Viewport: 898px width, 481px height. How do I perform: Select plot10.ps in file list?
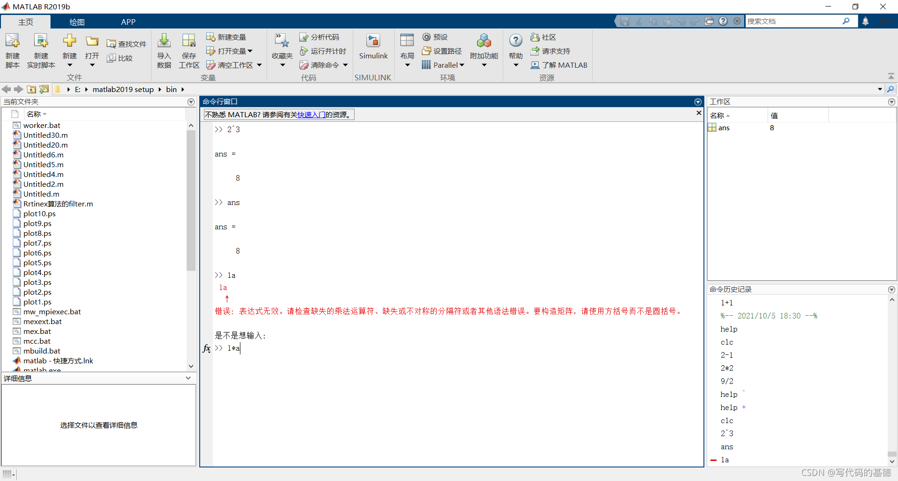coord(39,213)
